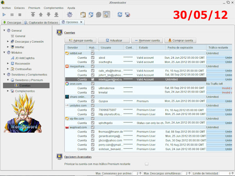
Task: Adjust Max. Conexiones por archivo stepper
Action: (x=140, y=173)
